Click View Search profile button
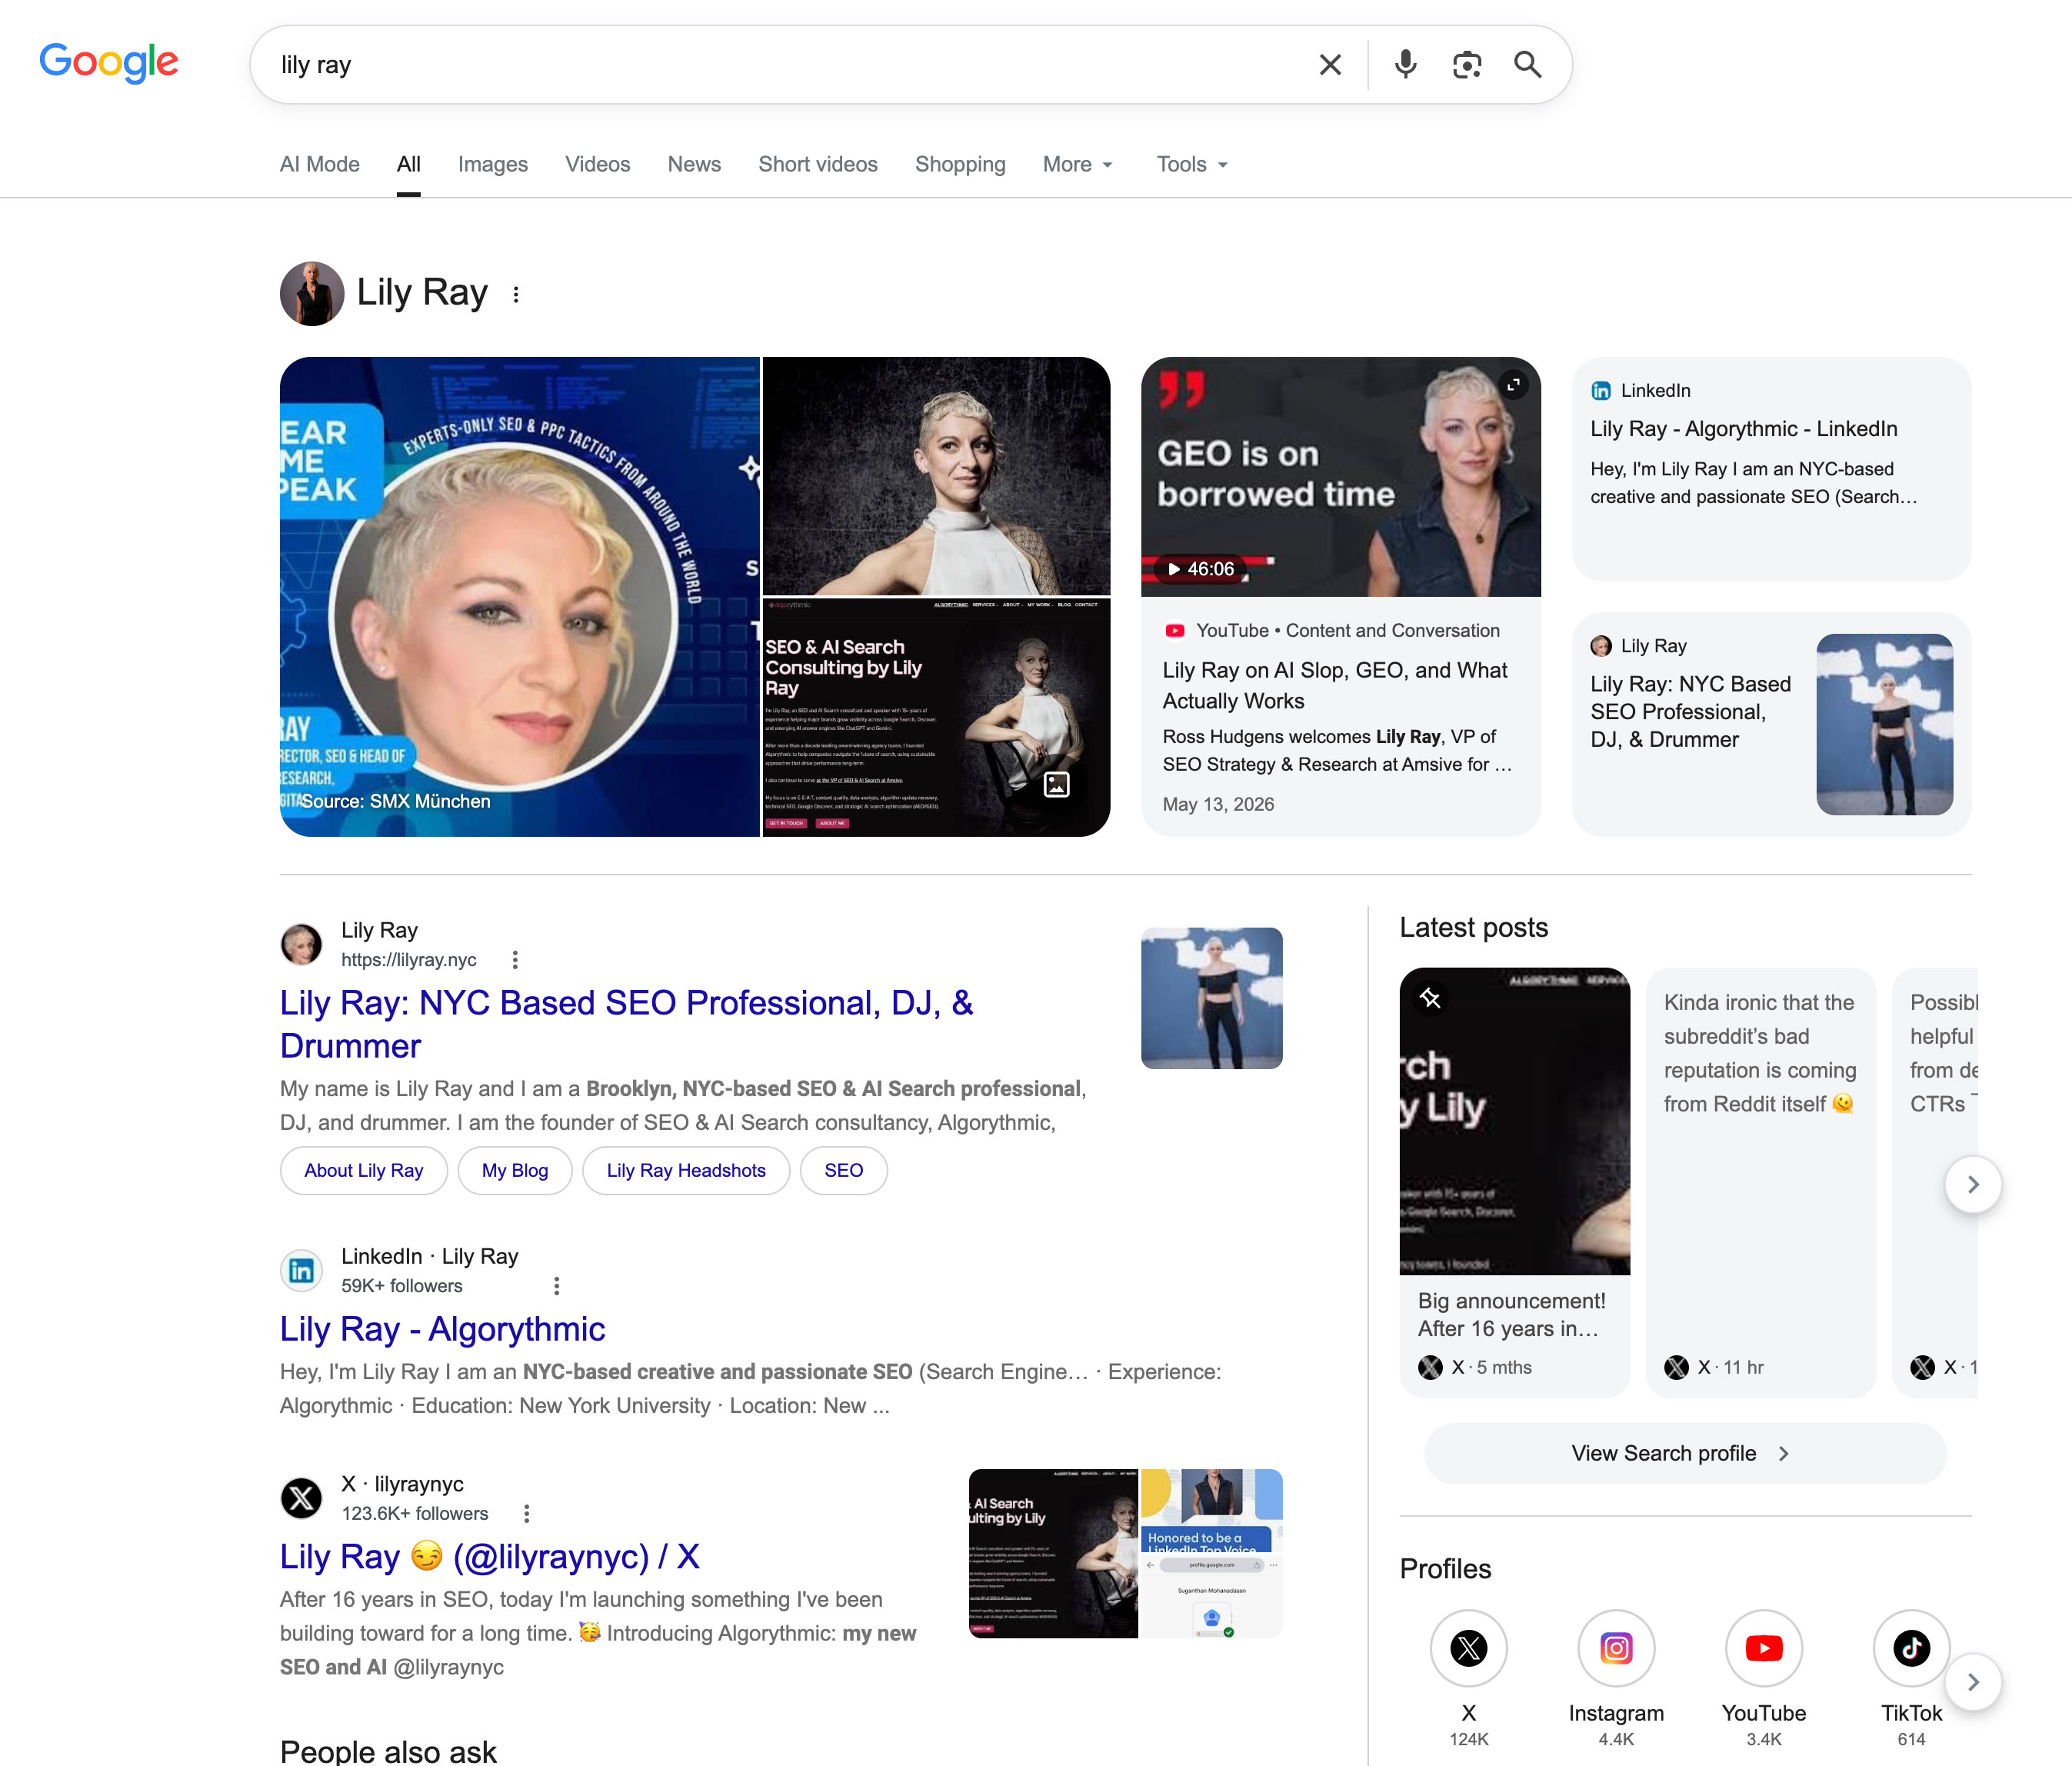The width and height of the screenshot is (2072, 1766). tap(1685, 1453)
